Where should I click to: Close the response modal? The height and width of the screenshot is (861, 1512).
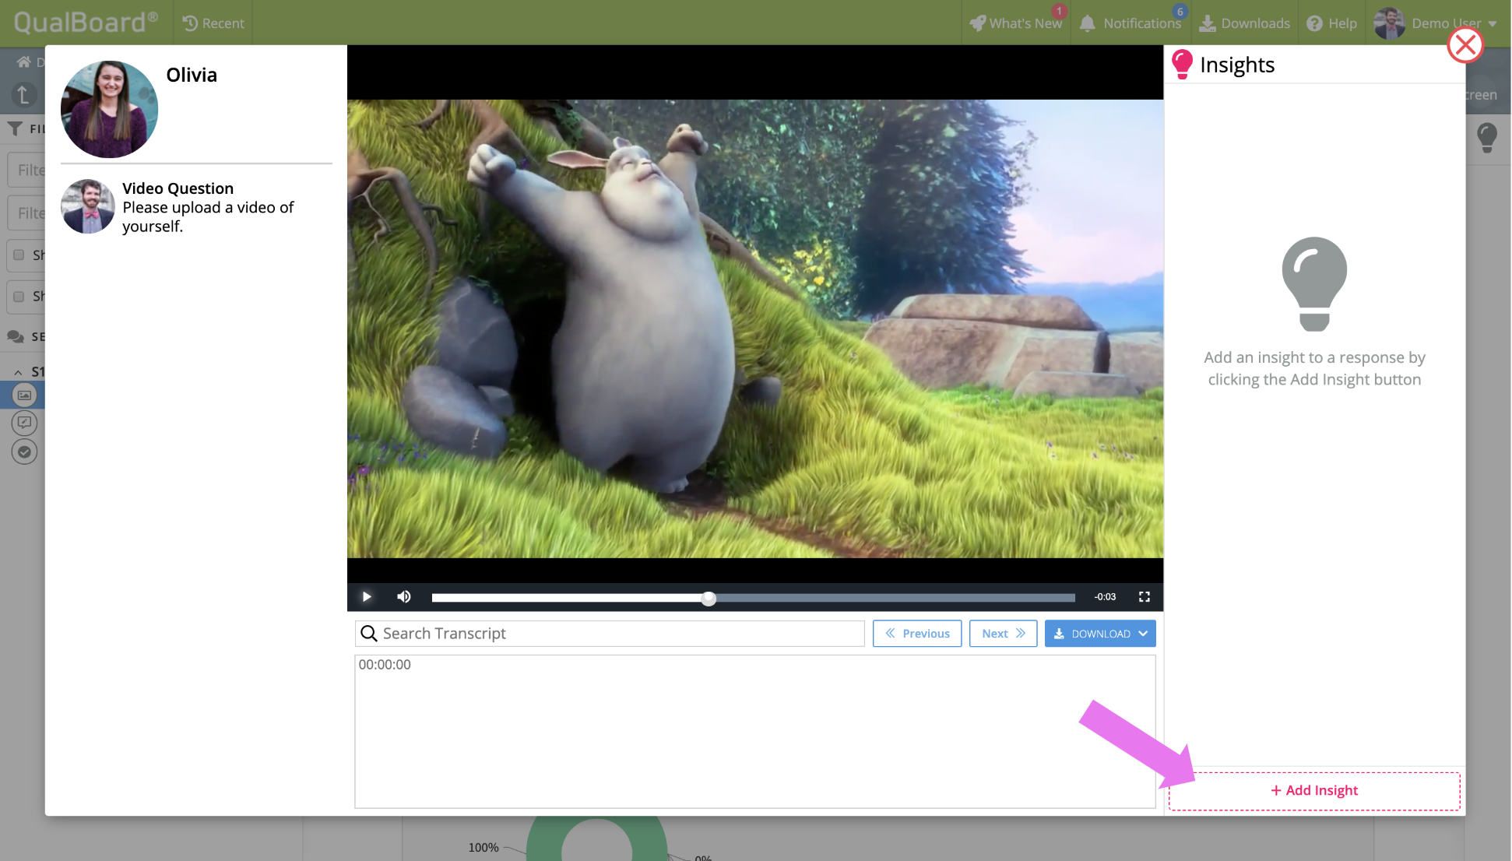[x=1465, y=45]
